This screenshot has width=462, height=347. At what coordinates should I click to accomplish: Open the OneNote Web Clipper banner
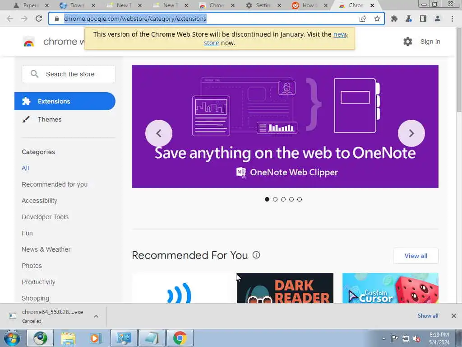tap(285, 127)
